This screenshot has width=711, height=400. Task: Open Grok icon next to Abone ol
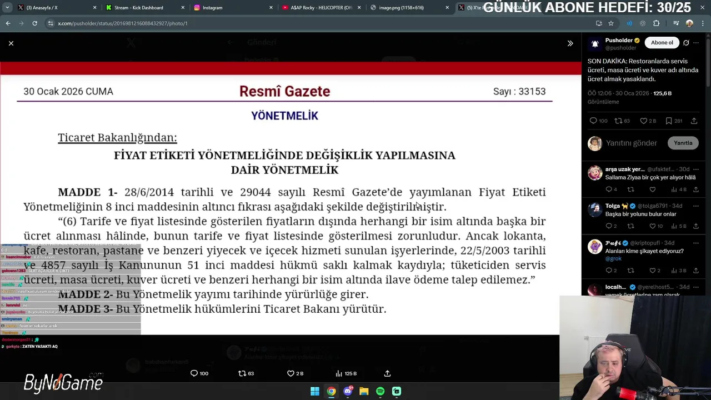(x=686, y=43)
